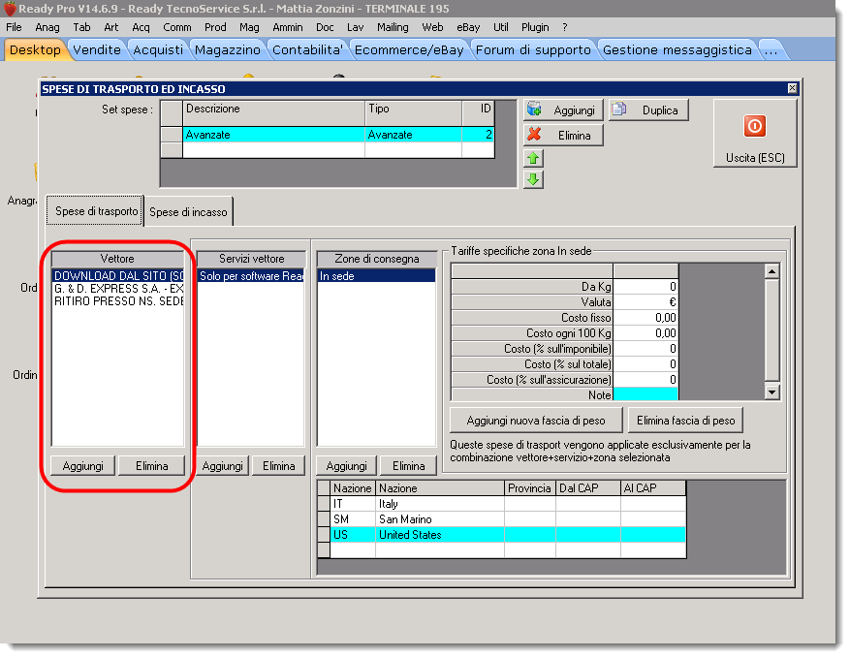This screenshot has width=850, height=658.
Task: Switch to the Contabilita' tab
Action: pyautogui.click(x=307, y=49)
